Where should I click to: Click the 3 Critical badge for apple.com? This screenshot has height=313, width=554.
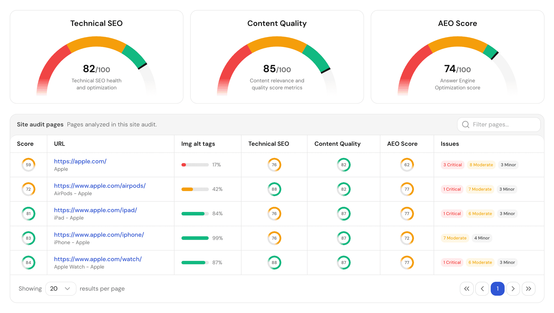[x=453, y=165]
